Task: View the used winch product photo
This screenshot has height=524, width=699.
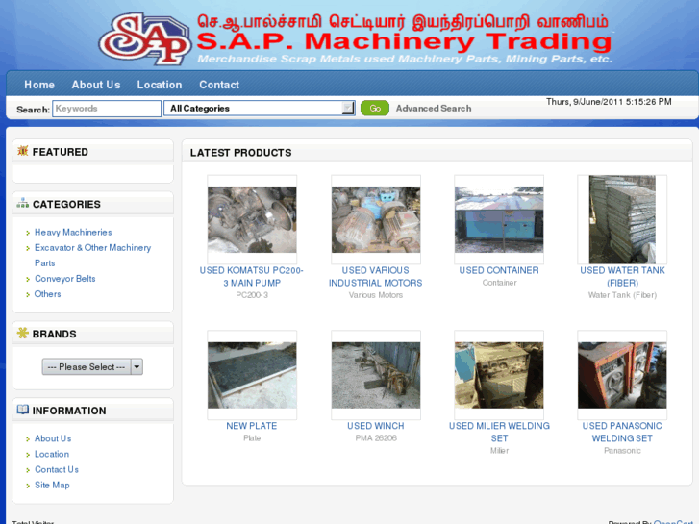Action: pyautogui.click(x=376, y=375)
